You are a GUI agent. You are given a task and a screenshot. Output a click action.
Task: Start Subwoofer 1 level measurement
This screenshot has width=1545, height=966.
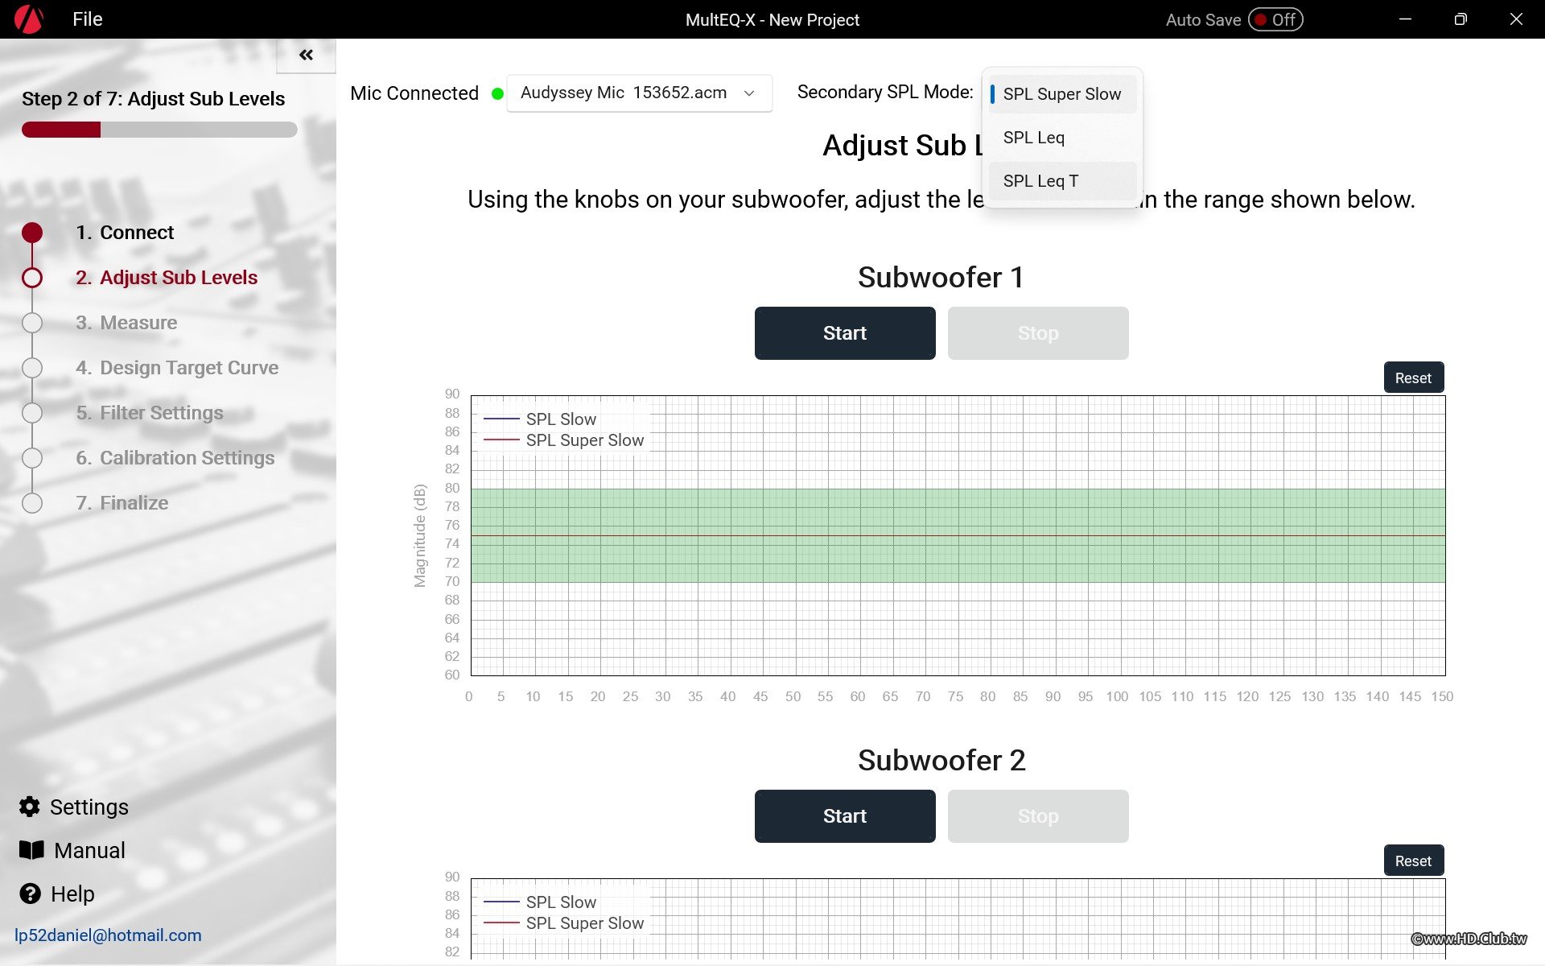[x=845, y=333]
